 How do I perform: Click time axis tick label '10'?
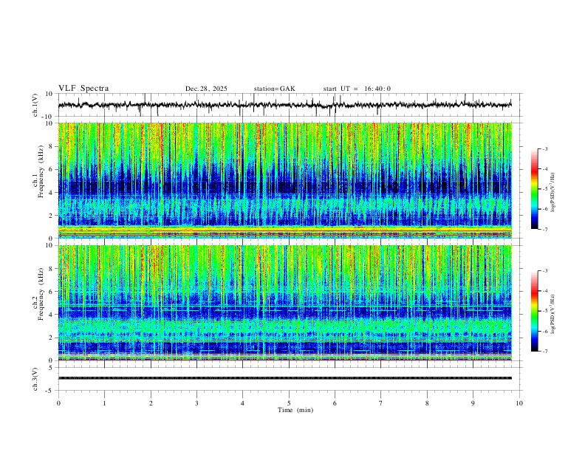pos(519,403)
